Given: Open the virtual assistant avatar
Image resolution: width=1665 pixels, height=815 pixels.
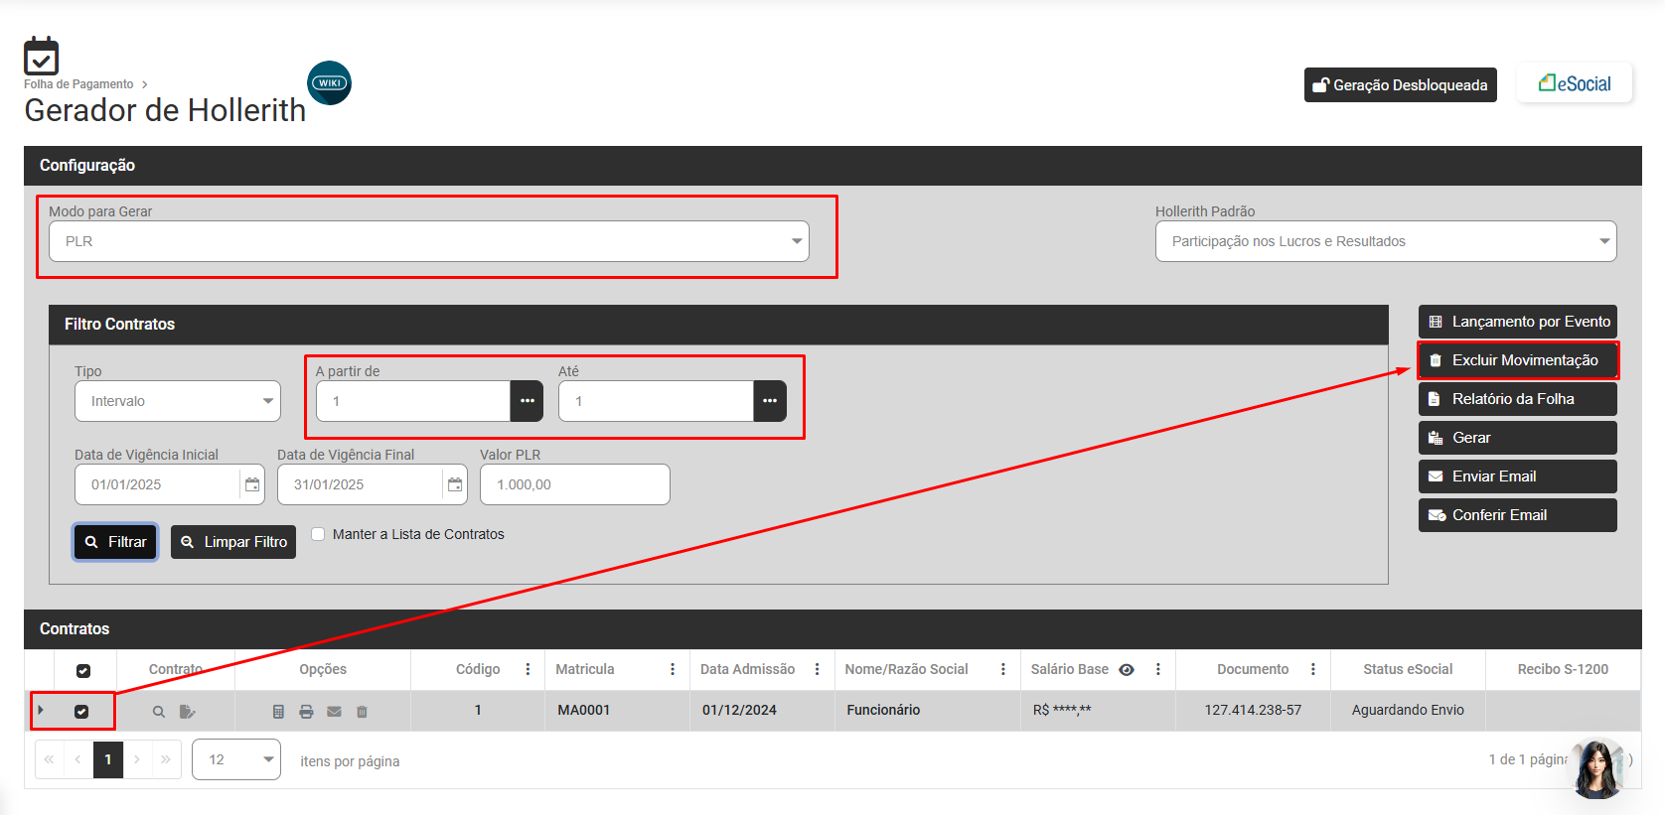Looking at the screenshot, I should (x=1597, y=768).
